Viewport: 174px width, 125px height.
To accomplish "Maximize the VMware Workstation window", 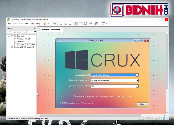I will 163,19.
